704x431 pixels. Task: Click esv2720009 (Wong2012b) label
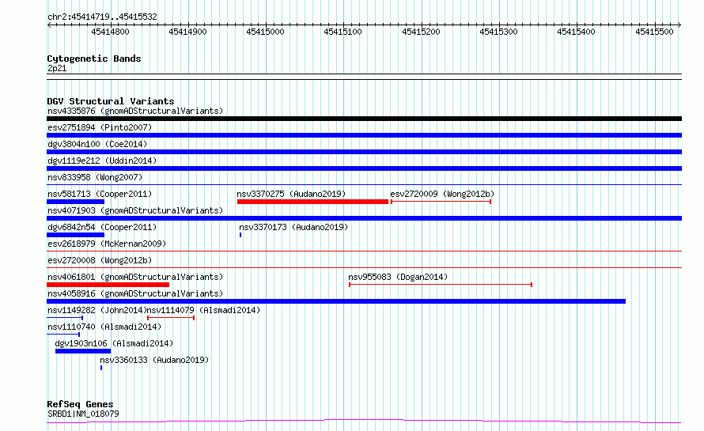[442, 194]
